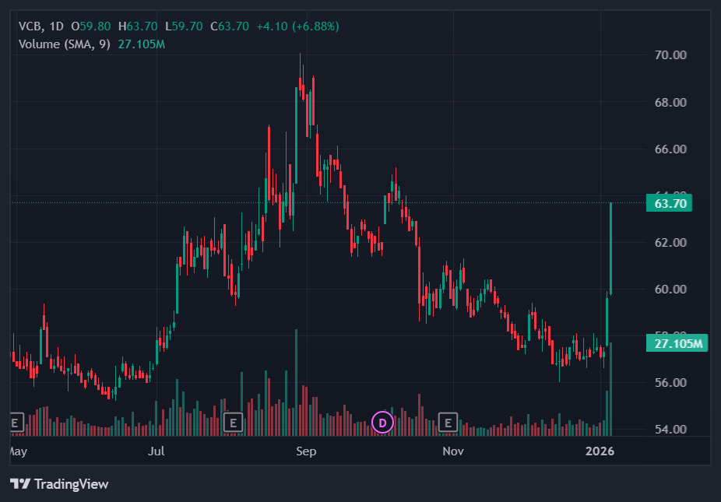This screenshot has width=721, height=502.
Task: Click the 60.00 price axis label
Action: coord(670,289)
